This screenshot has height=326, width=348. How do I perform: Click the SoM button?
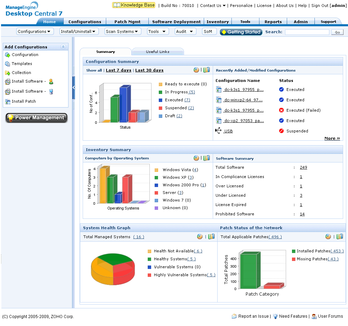(209, 31)
